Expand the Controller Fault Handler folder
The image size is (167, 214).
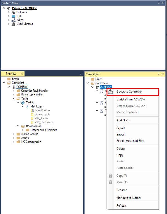pos(13,91)
